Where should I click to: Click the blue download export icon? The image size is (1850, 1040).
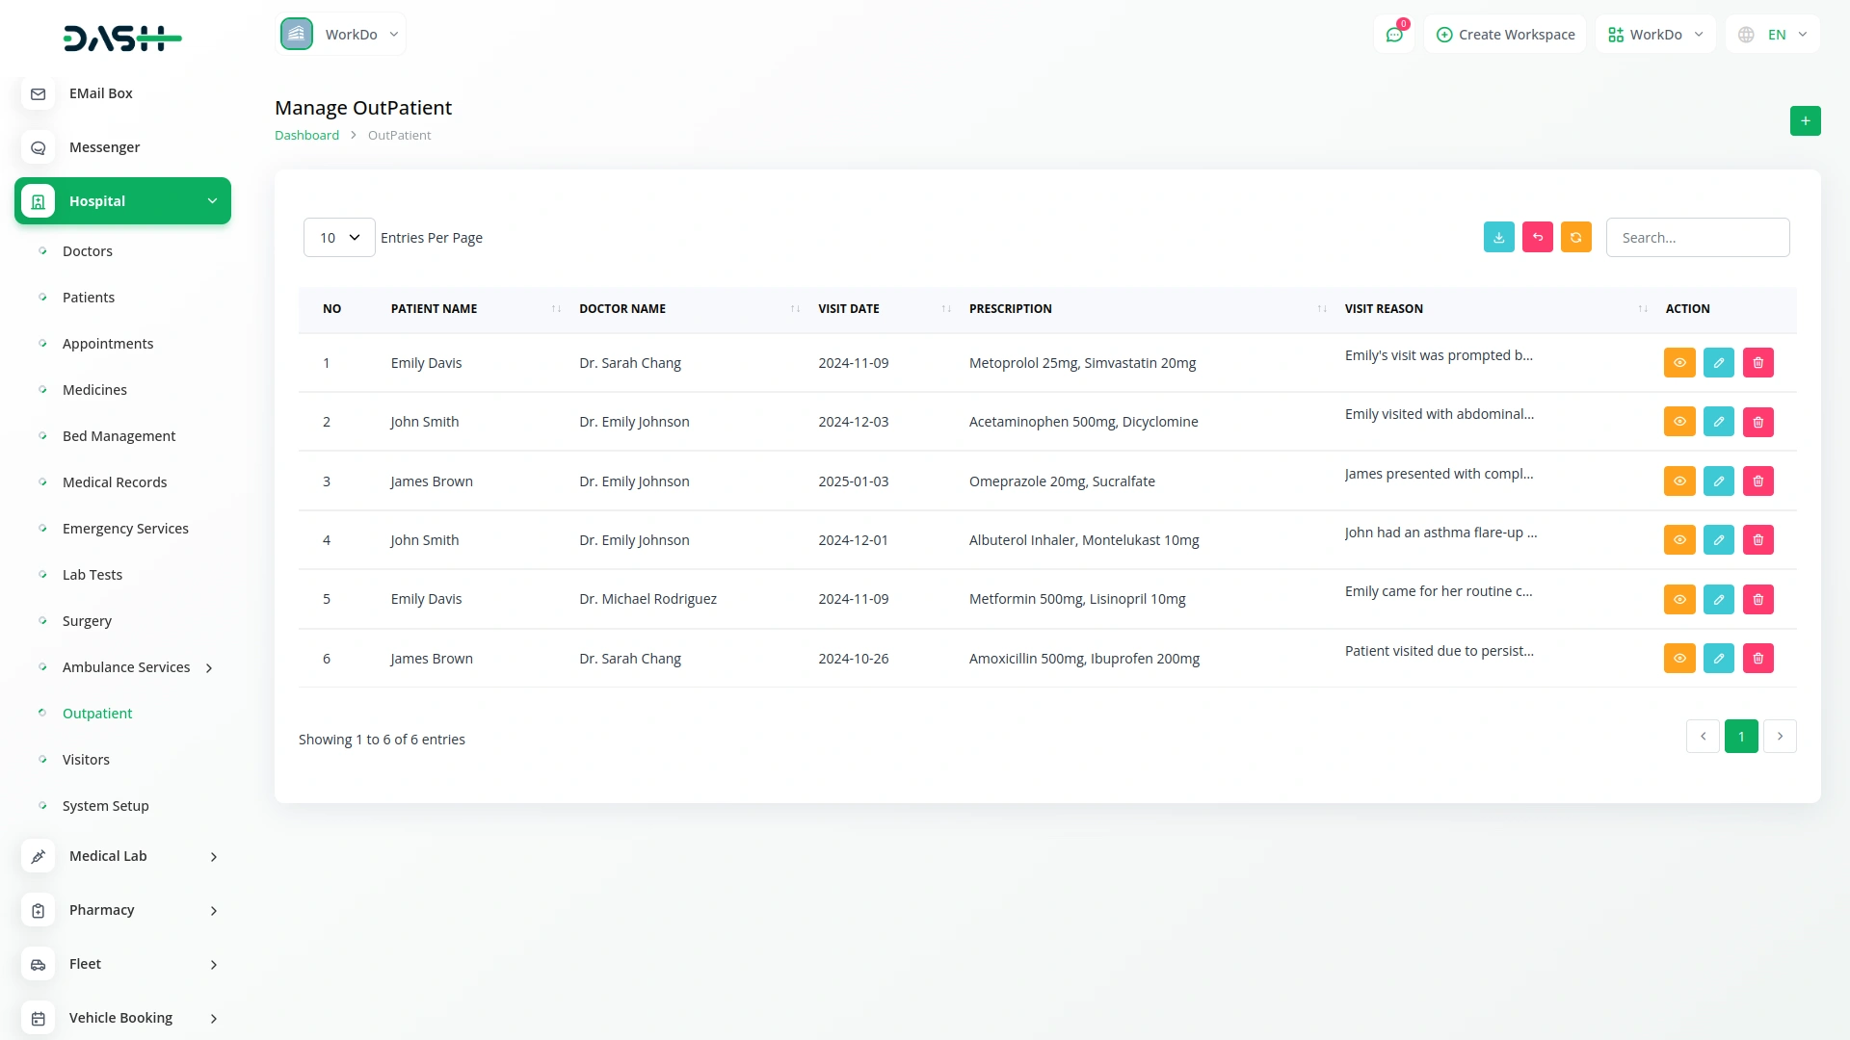[1498, 237]
